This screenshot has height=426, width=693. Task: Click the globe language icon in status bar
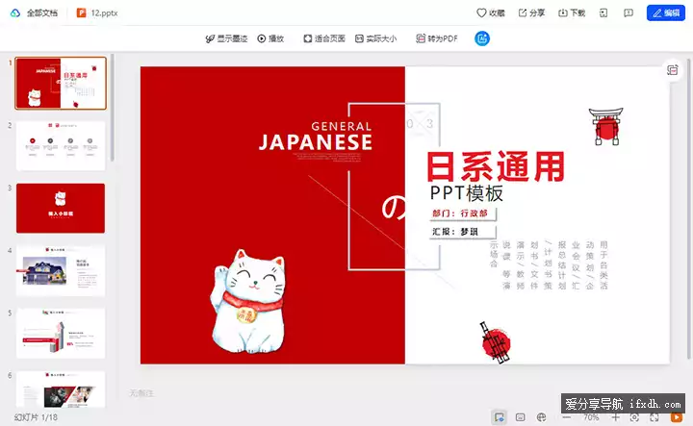click(x=541, y=417)
